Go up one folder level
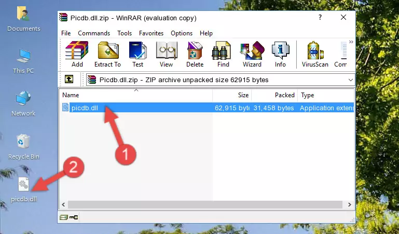 tap(69, 79)
